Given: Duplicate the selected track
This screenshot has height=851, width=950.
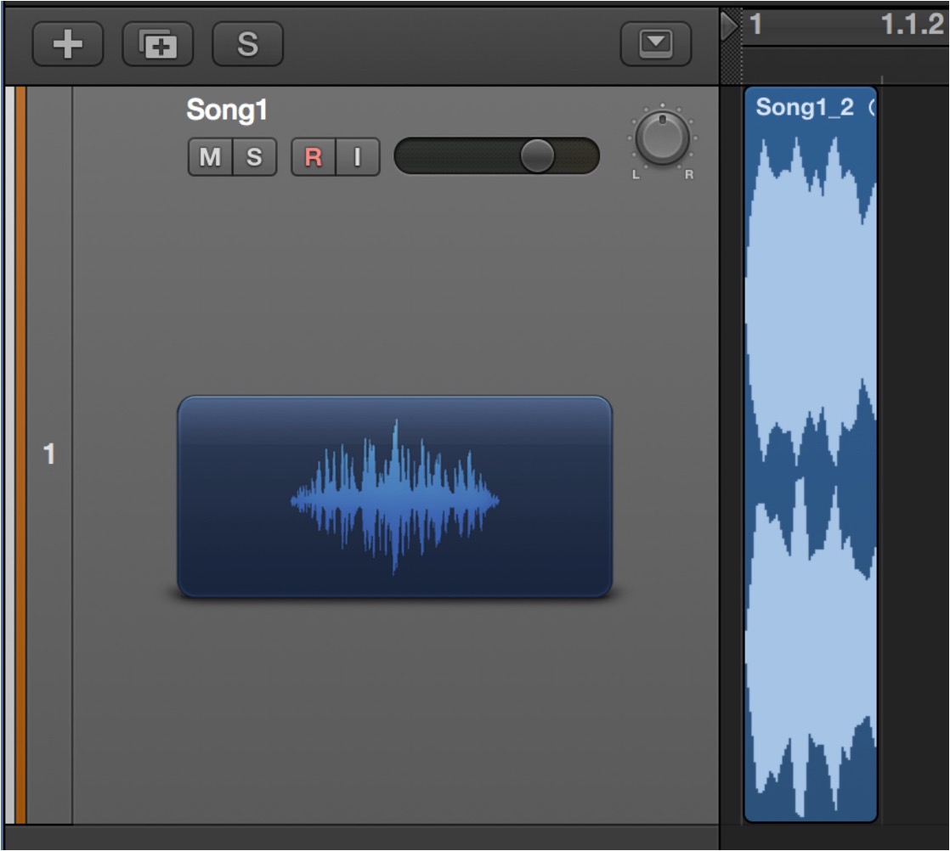Looking at the screenshot, I should coord(157,43).
